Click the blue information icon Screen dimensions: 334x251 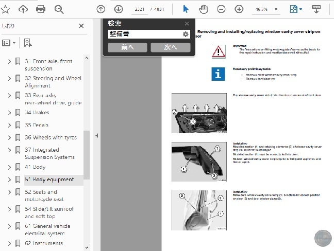(218, 74)
